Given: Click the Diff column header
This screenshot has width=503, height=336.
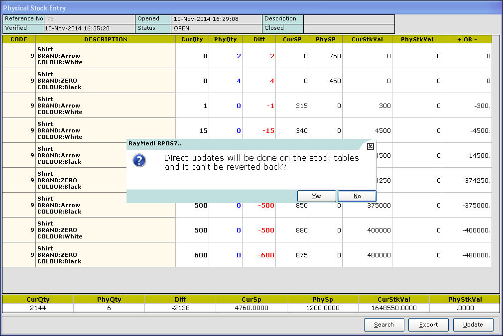Looking at the screenshot, I should click(259, 39).
